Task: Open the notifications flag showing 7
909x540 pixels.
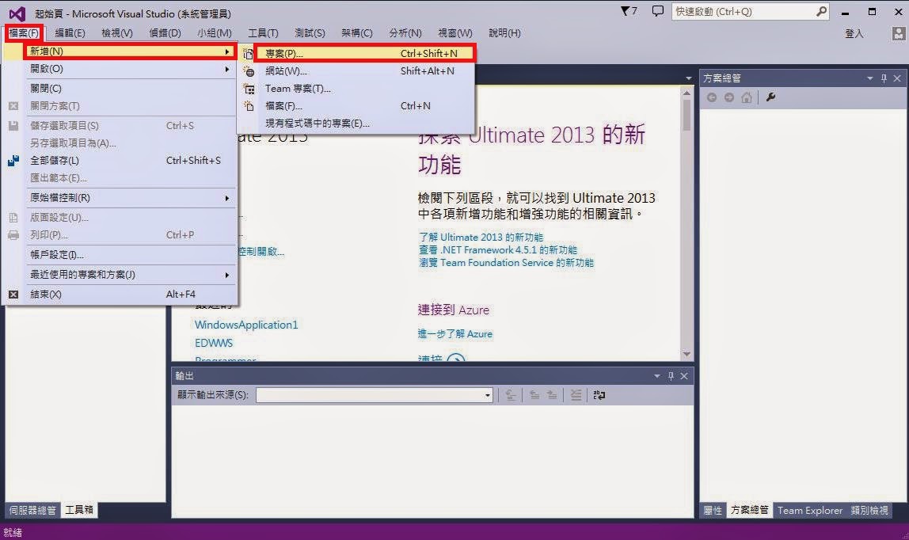Action: tap(629, 11)
